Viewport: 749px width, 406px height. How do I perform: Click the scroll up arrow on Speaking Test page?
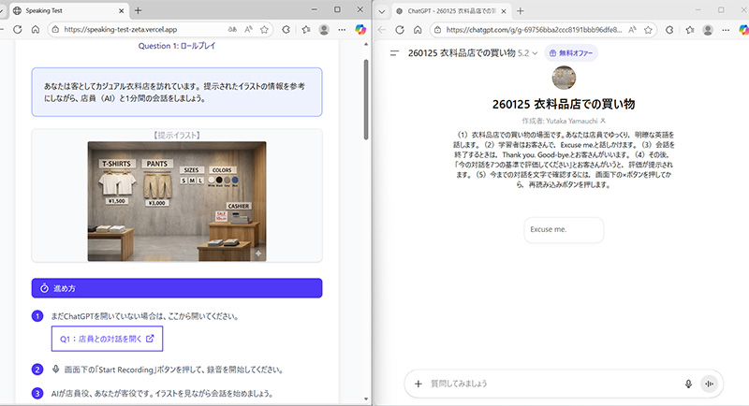[x=366, y=44]
